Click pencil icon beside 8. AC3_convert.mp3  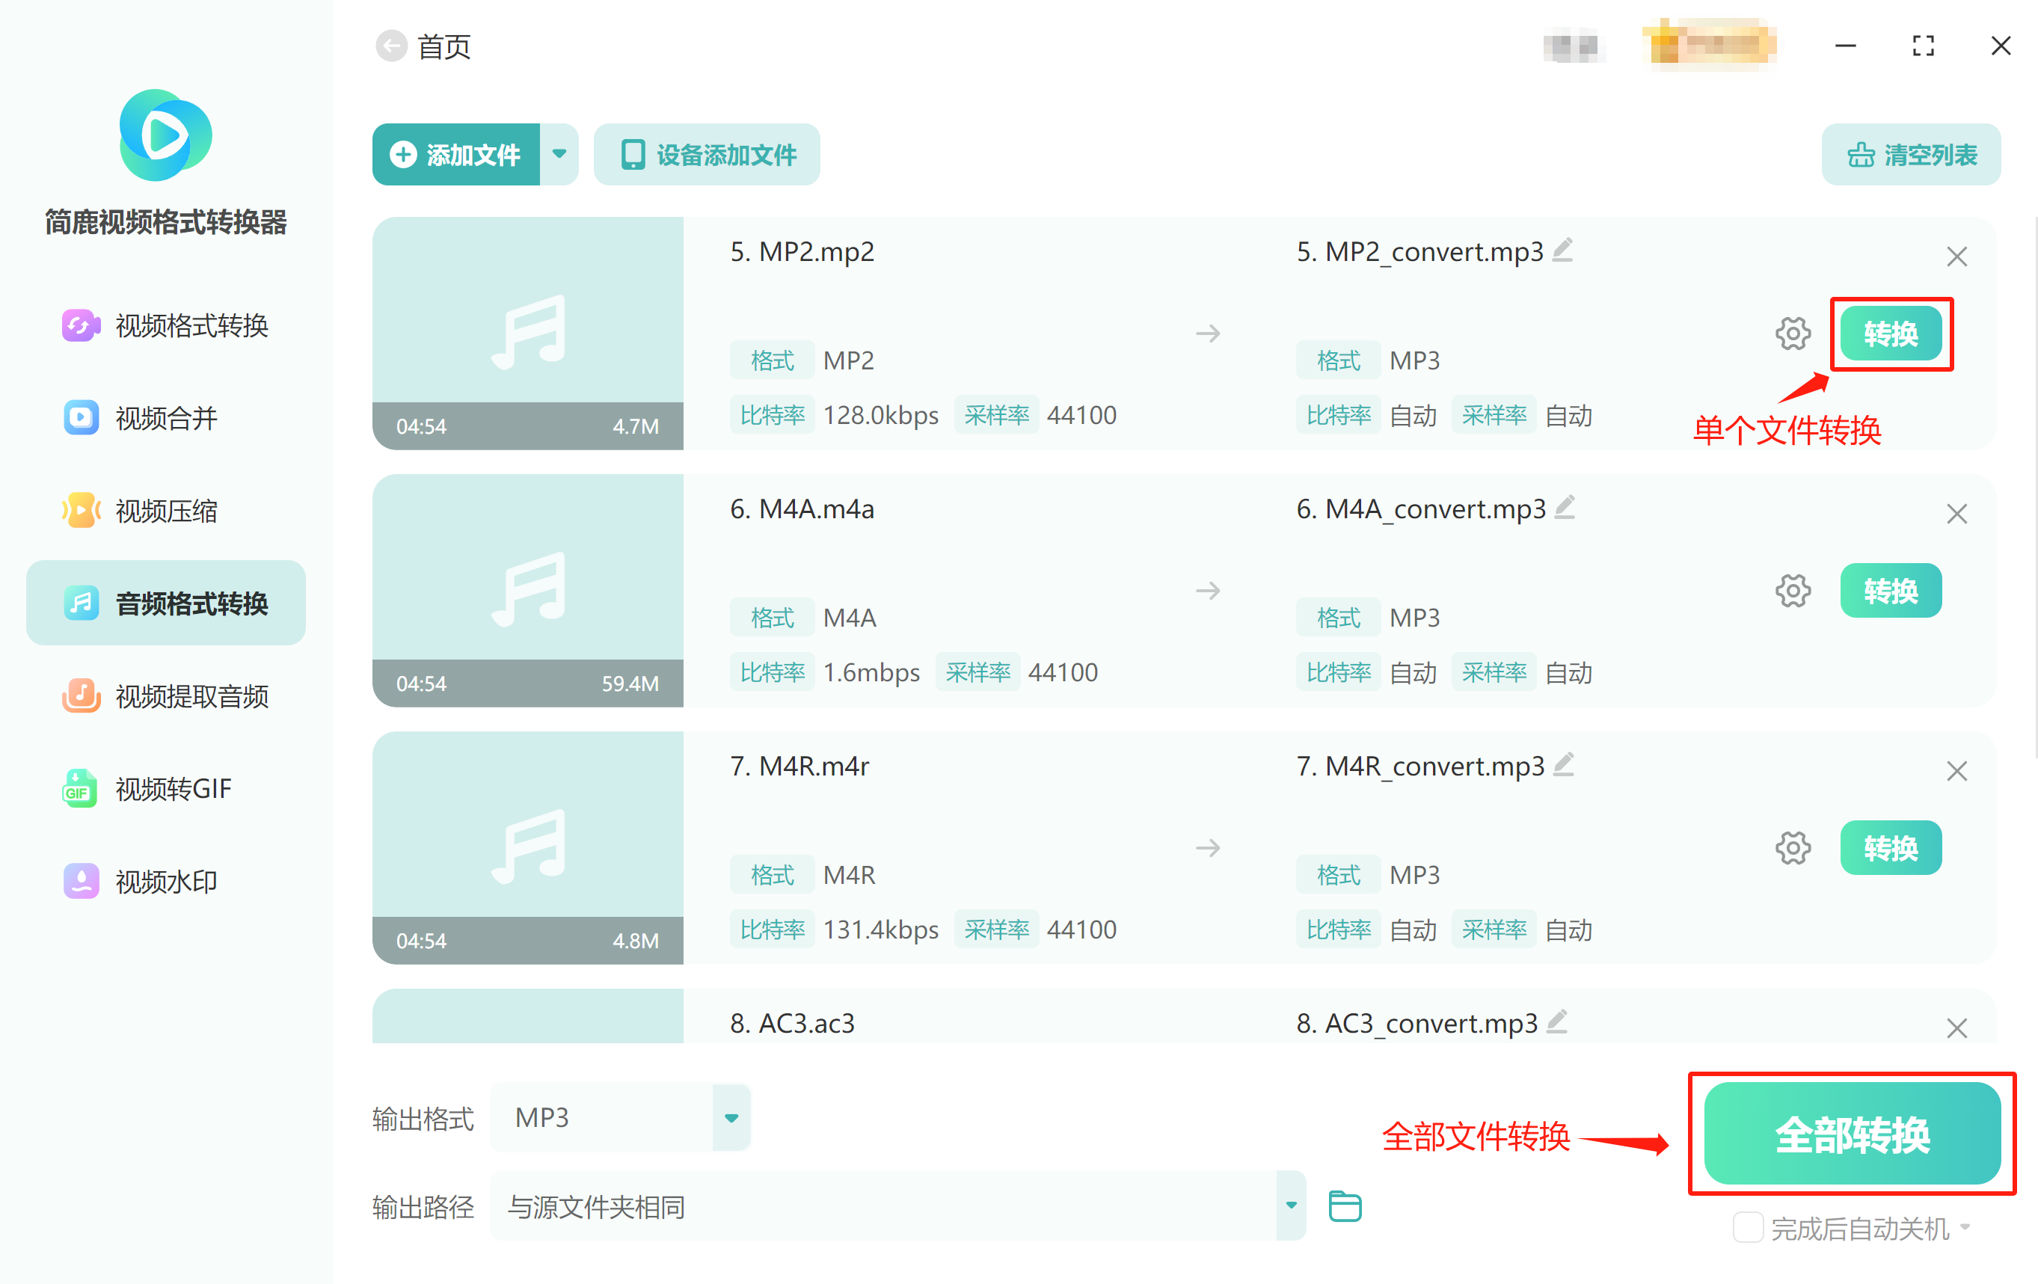point(1557,1022)
